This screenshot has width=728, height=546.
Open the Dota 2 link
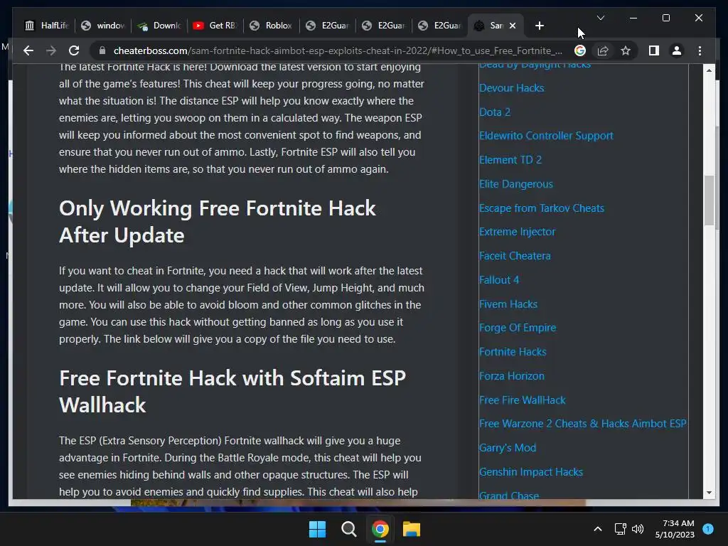[x=495, y=112]
